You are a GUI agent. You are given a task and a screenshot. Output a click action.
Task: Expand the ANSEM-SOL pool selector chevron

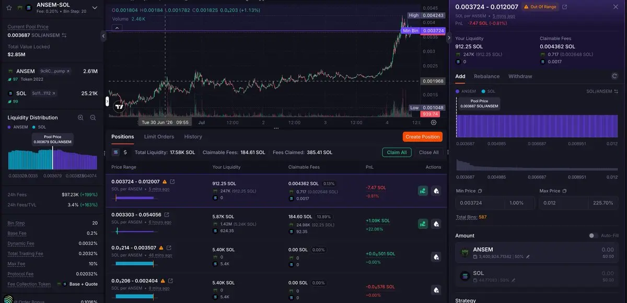point(95,8)
